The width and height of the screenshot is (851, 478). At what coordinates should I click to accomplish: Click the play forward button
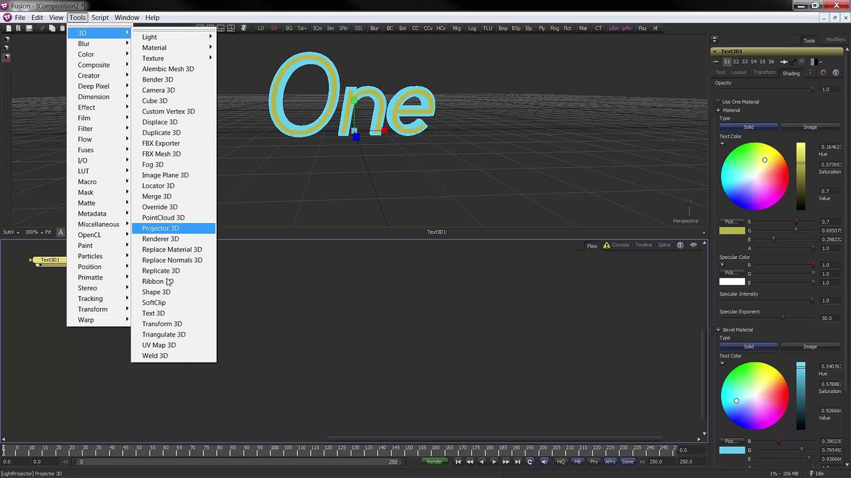[493, 461]
